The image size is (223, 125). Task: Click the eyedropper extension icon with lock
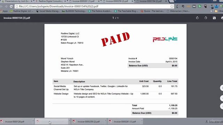(x=212, y=7)
